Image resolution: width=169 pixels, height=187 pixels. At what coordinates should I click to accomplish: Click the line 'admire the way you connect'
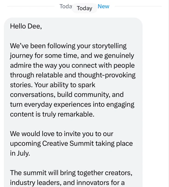(72, 65)
